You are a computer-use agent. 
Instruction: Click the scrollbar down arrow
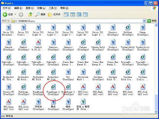point(156,112)
